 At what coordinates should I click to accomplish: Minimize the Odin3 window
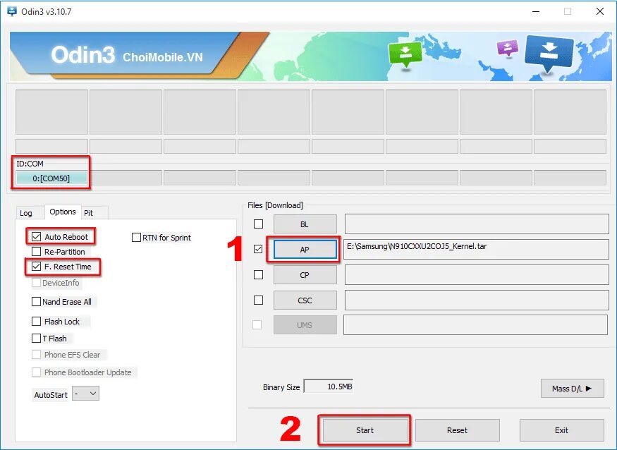pyautogui.click(x=536, y=11)
